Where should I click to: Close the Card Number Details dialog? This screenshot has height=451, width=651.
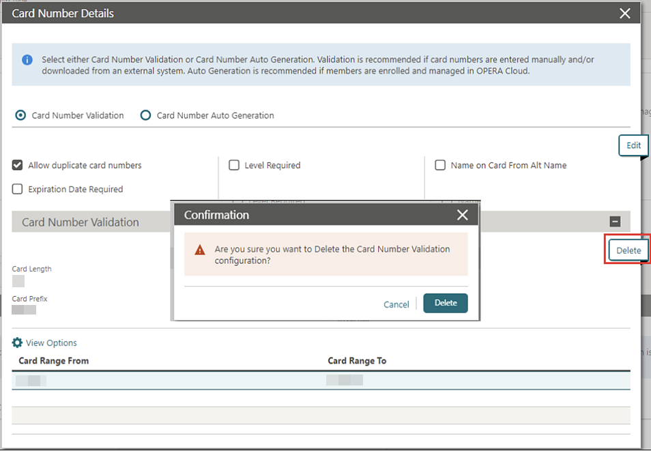coord(624,13)
